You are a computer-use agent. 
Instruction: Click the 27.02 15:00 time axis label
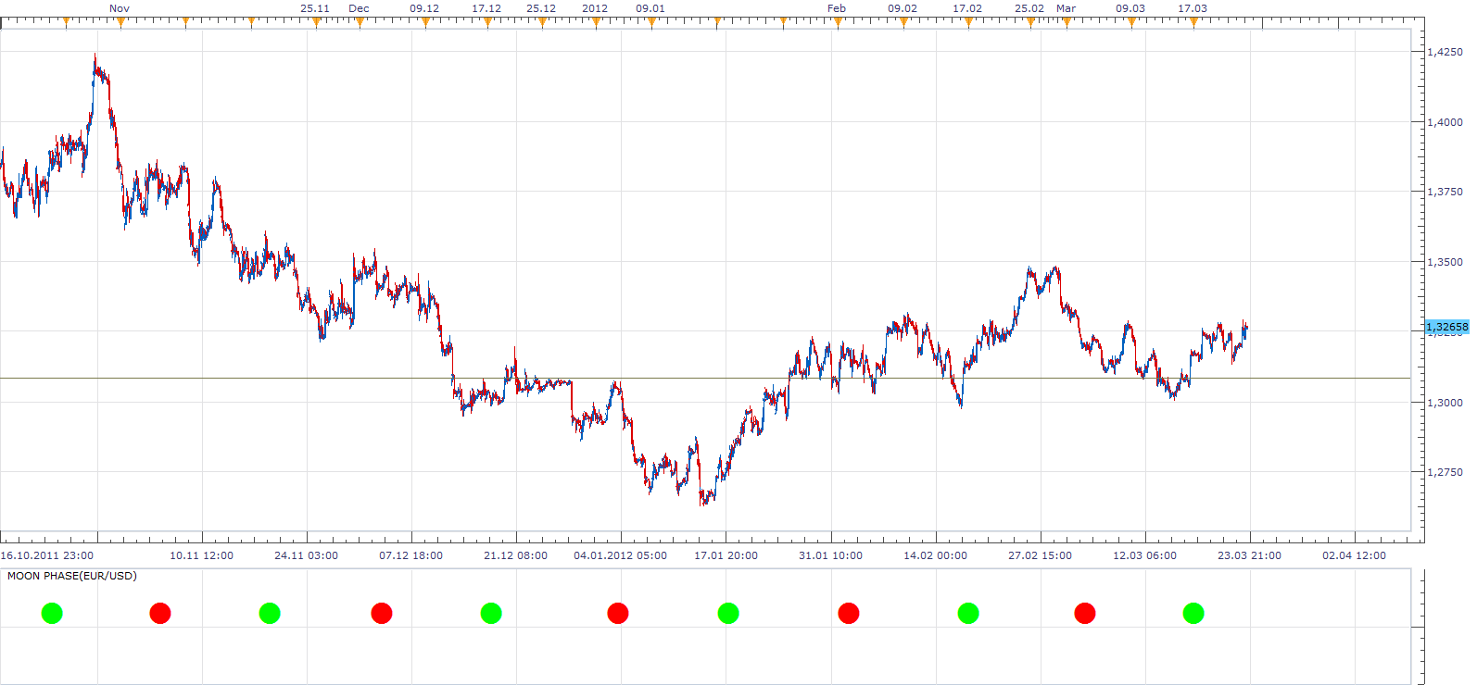pyautogui.click(x=1041, y=555)
